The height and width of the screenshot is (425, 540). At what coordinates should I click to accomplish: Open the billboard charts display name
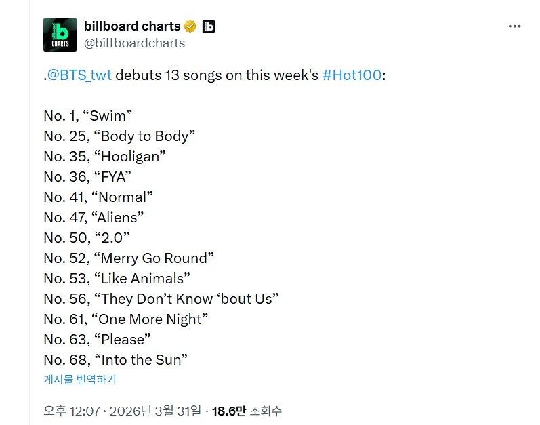132,26
